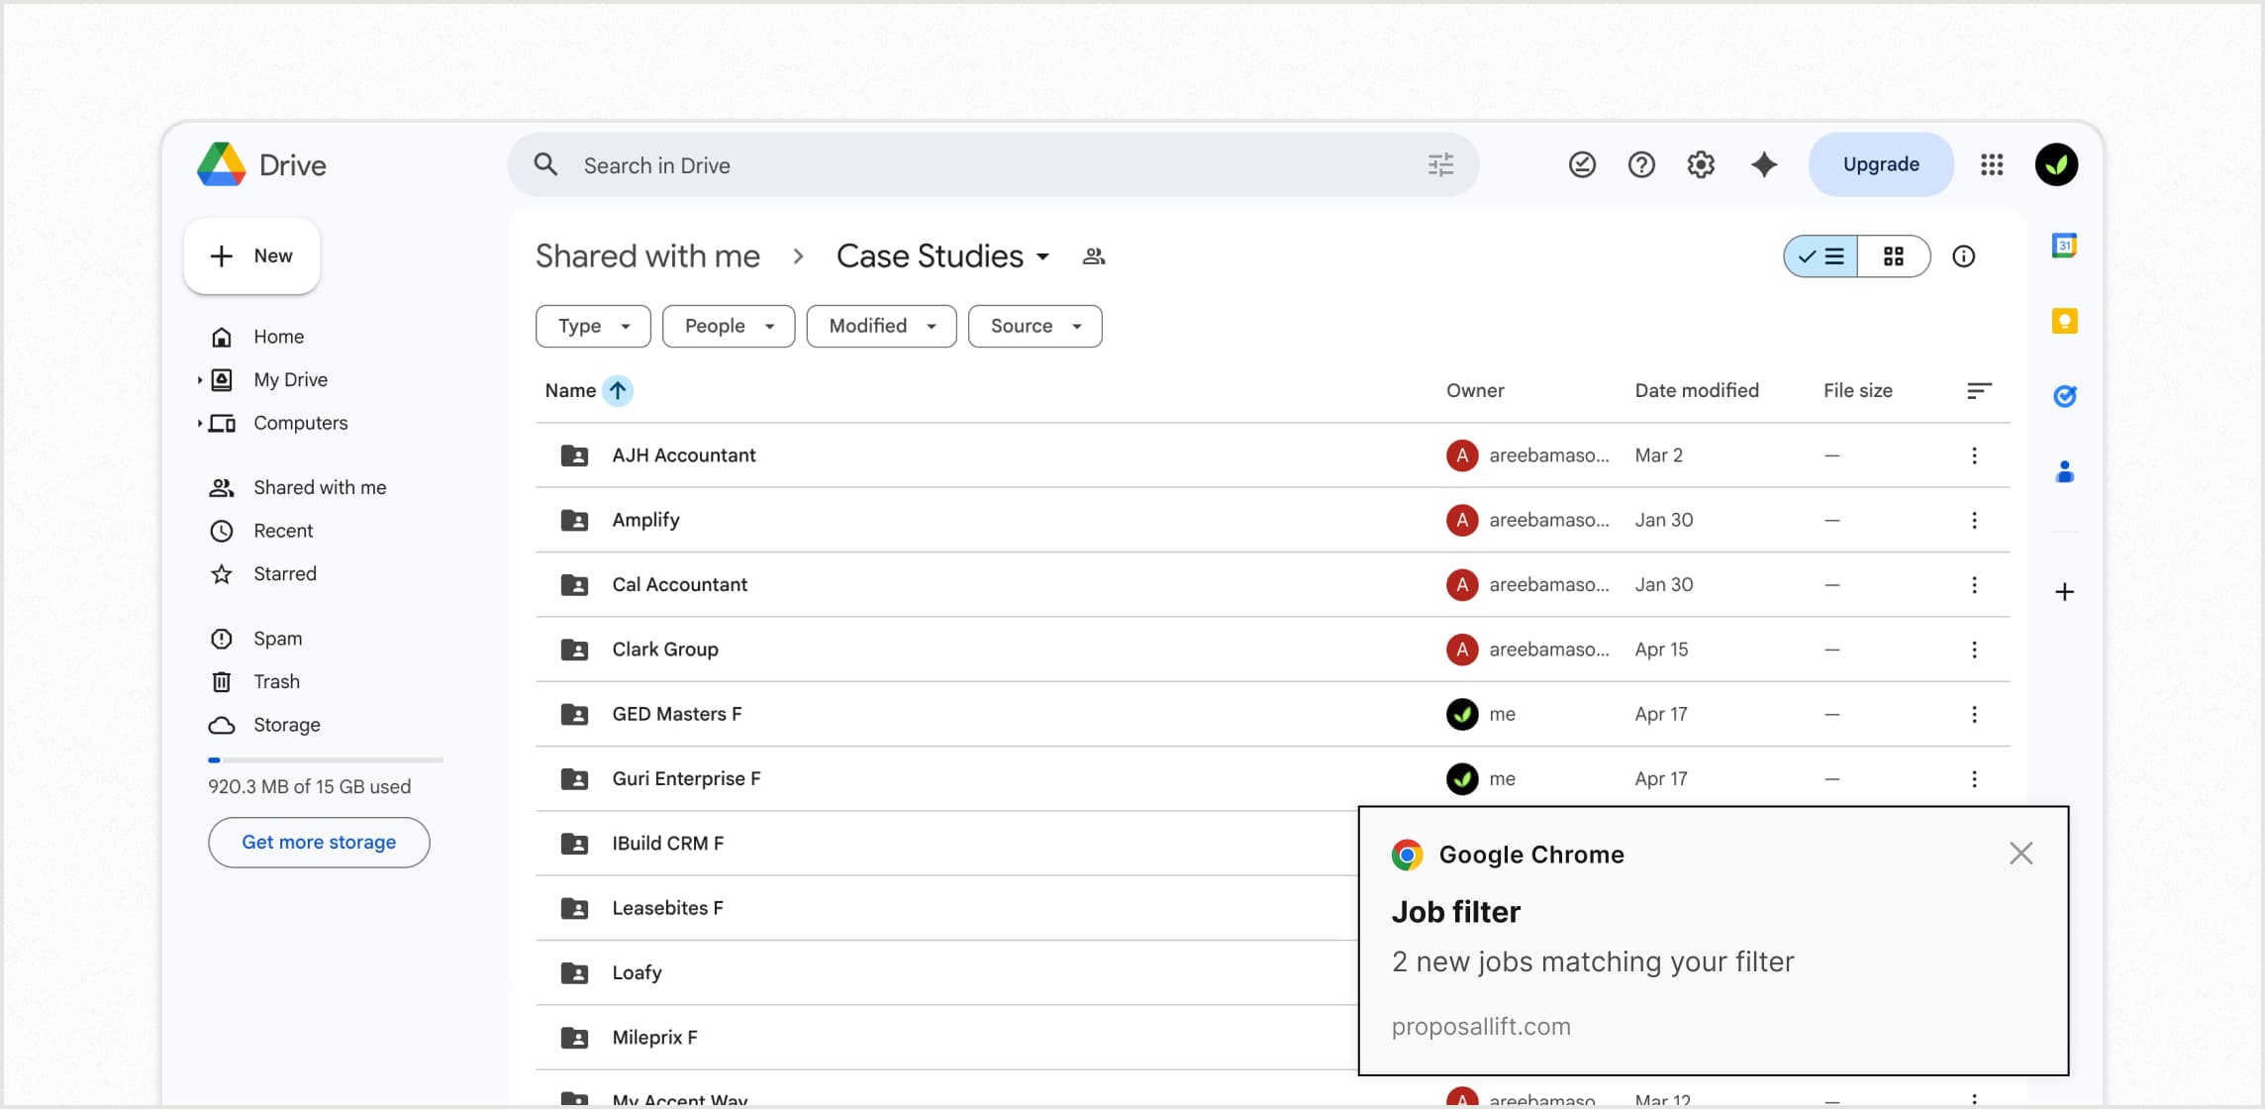Navigate to Shared with me breadcrumb
This screenshot has width=2265, height=1109.
[647, 256]
